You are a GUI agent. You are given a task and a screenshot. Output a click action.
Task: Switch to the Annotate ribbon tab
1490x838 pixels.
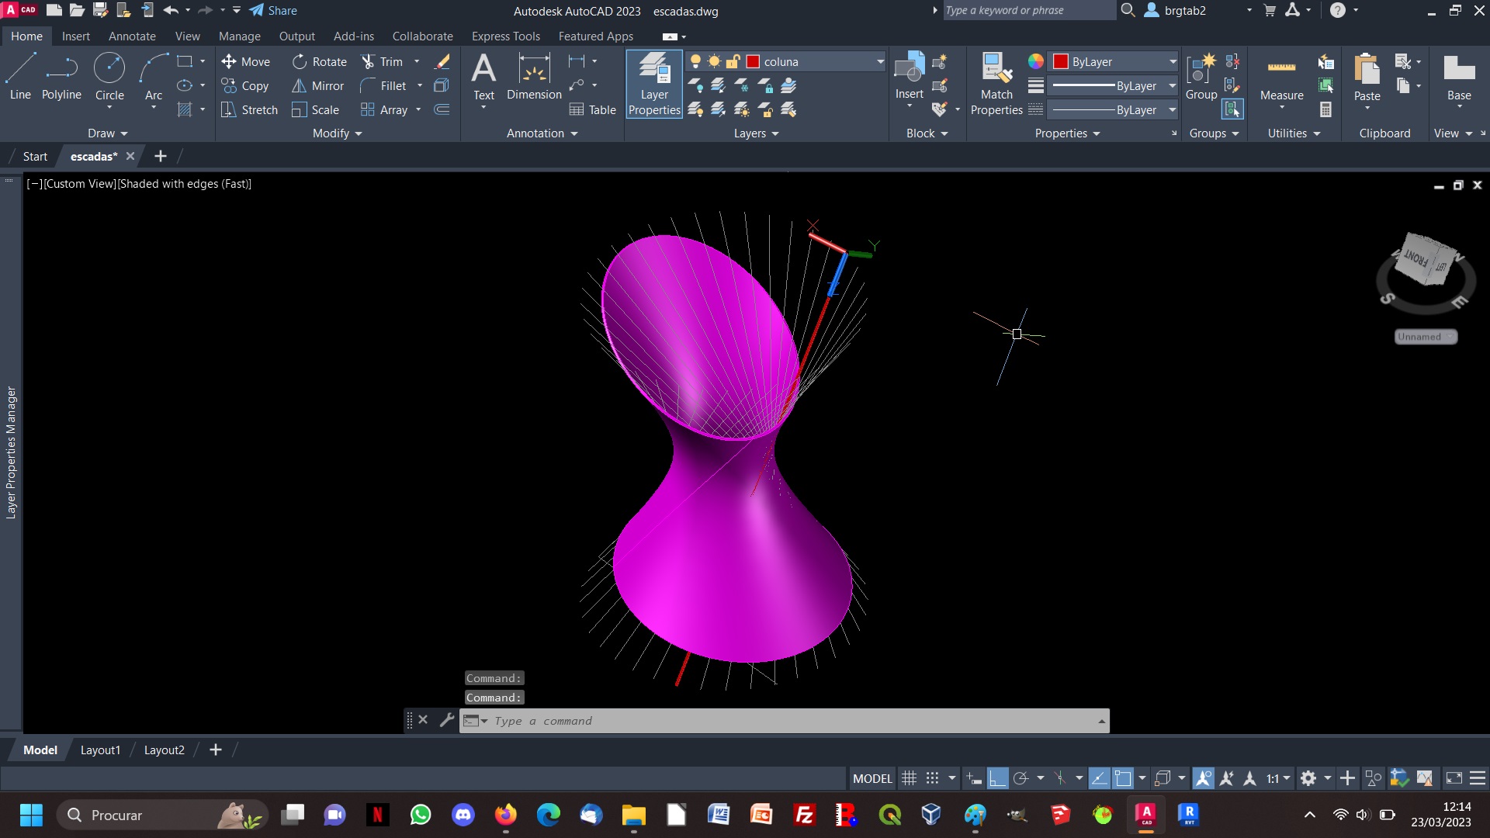click(132, 36)
